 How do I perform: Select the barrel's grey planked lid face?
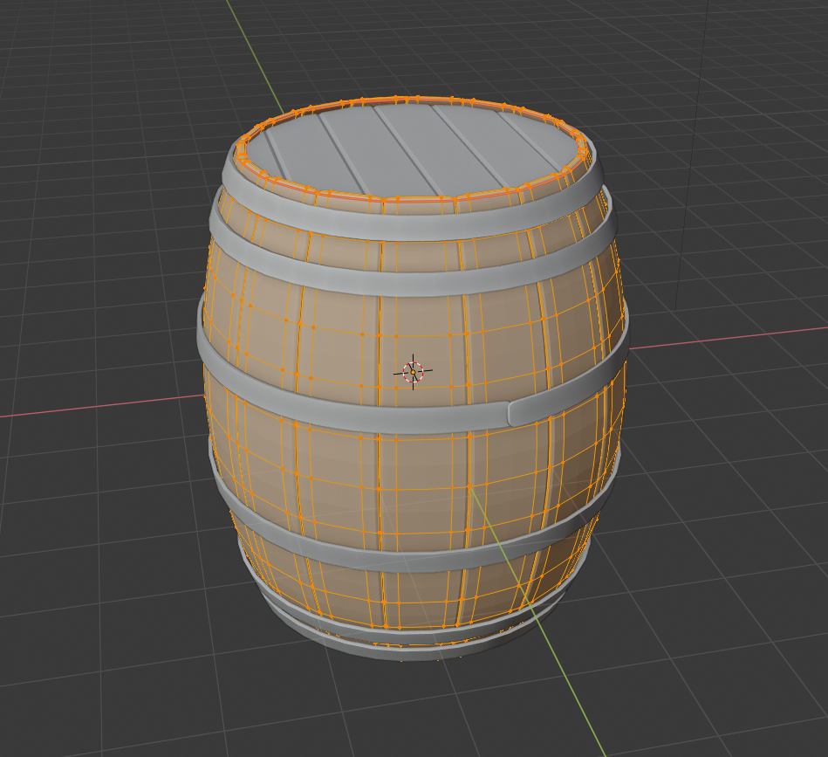(411, 149)
